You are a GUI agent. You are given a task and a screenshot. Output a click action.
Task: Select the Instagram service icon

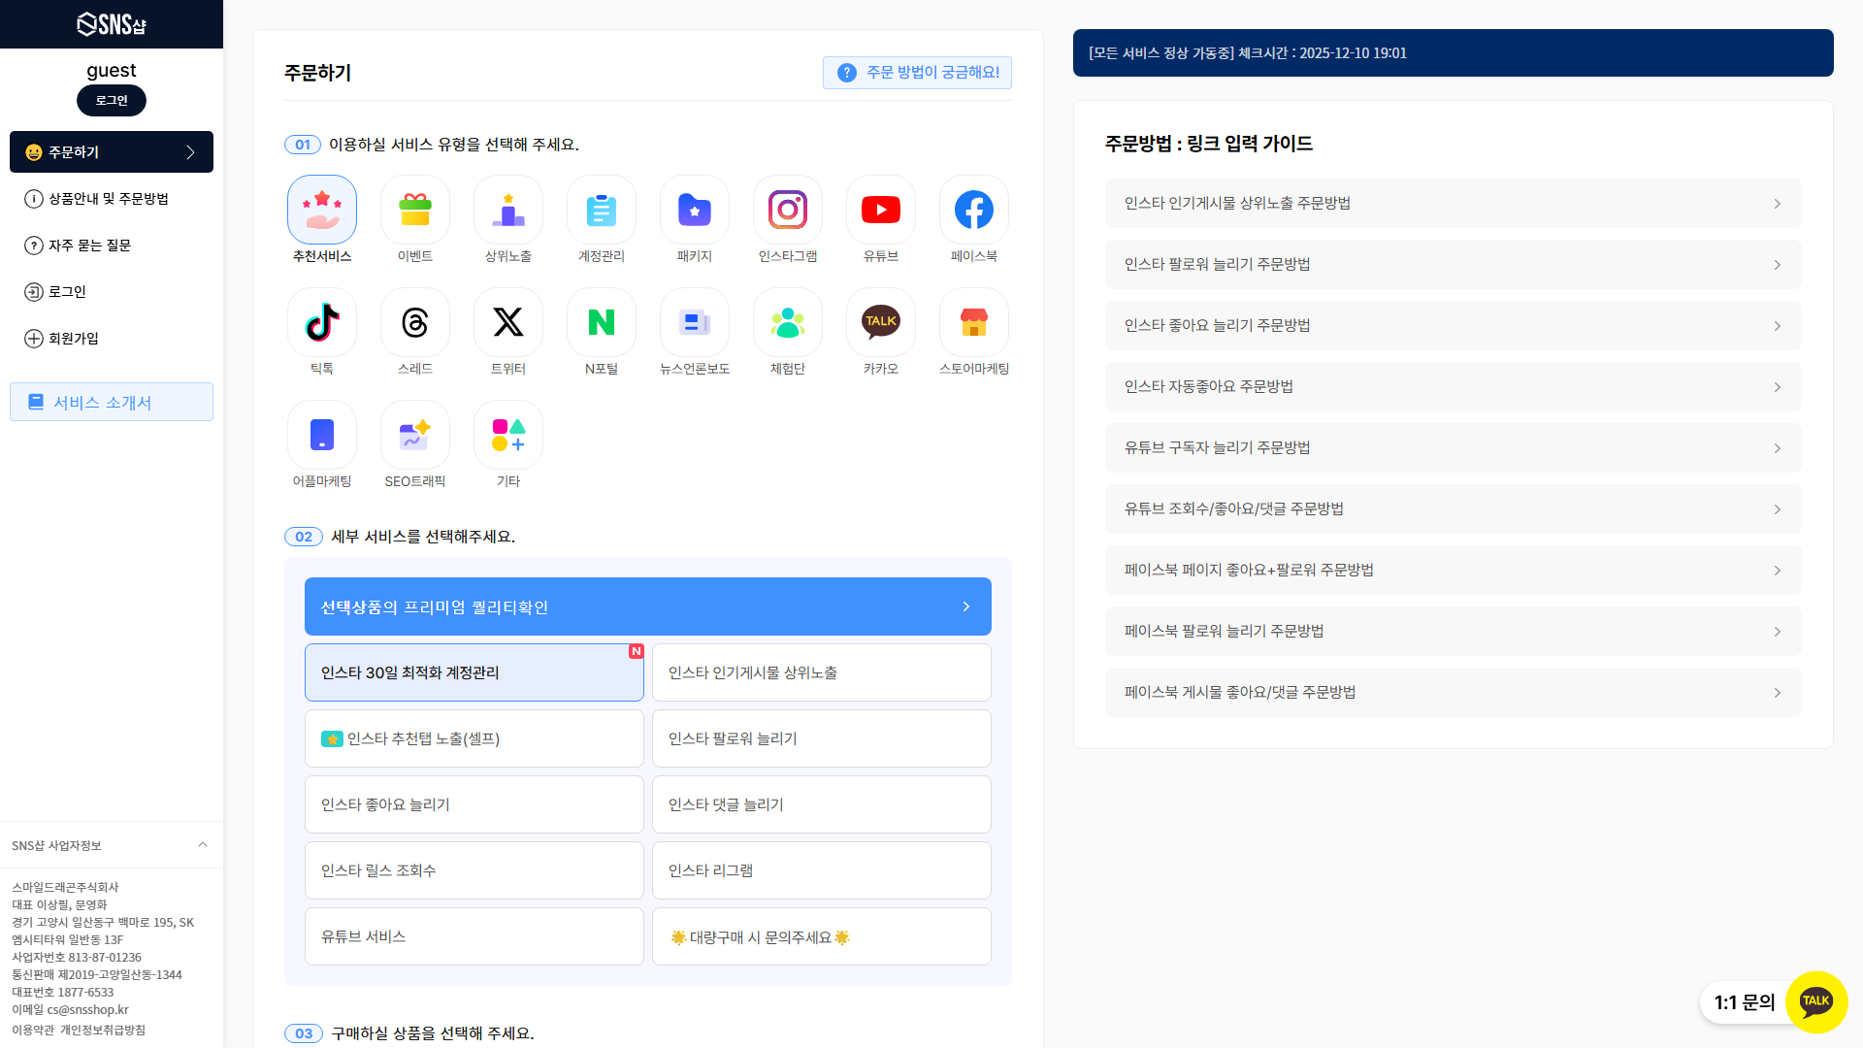[x=787, y=210]
